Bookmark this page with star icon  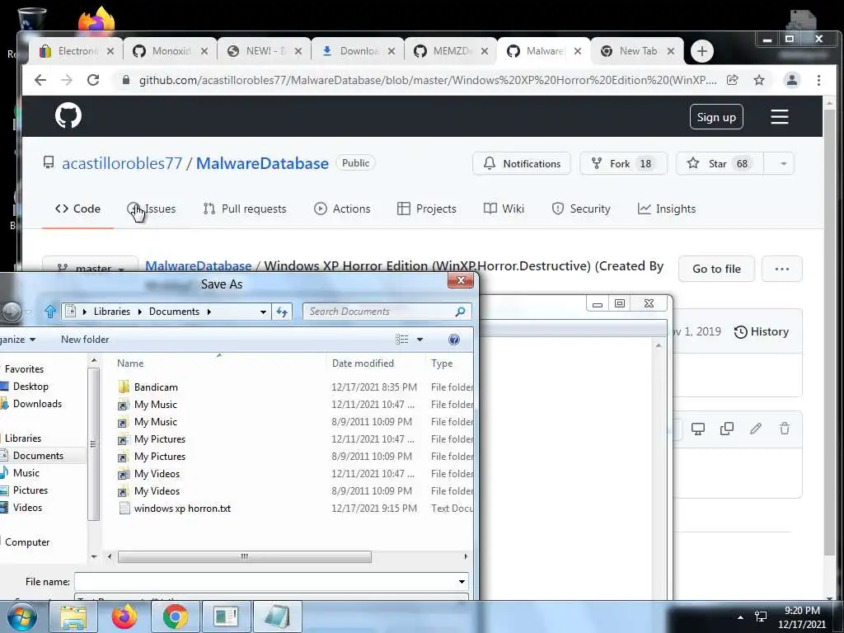point(759,80)
